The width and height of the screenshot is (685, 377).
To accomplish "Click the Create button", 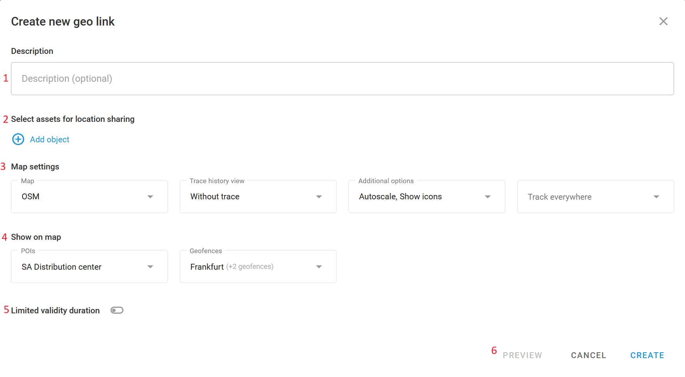I will (x=647, y=355).
